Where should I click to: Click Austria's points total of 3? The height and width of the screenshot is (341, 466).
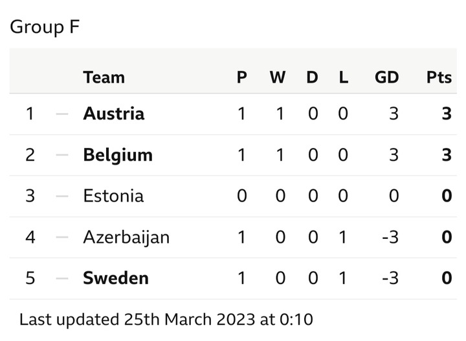click(447, 114)
